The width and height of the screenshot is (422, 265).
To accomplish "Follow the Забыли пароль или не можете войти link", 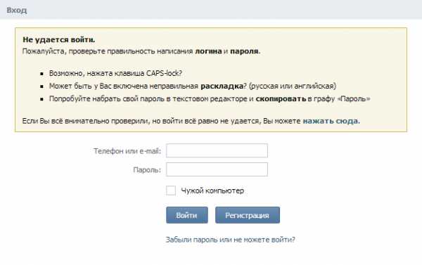I will pyautogui.click(x=231, y=240).
